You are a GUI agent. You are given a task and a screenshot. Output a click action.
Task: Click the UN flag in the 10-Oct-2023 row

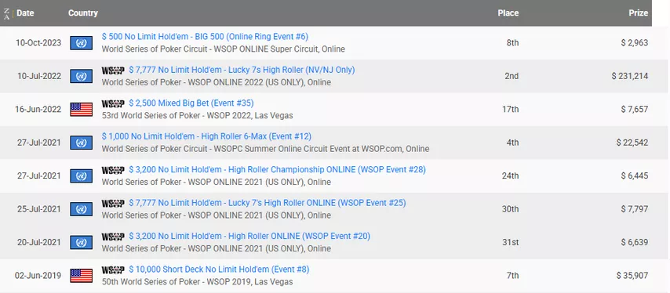pos(81,42)
